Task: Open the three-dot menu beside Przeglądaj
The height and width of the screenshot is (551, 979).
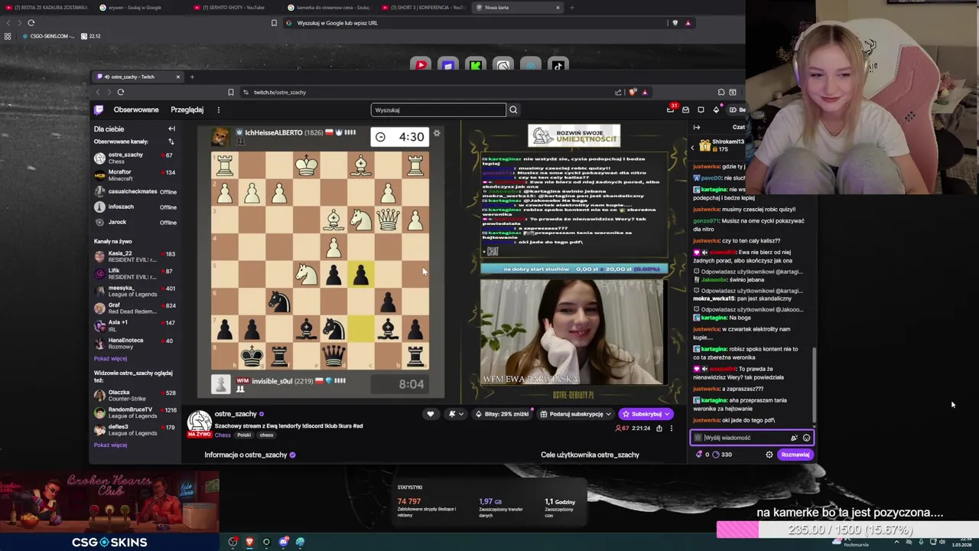Action: (218, 109)
